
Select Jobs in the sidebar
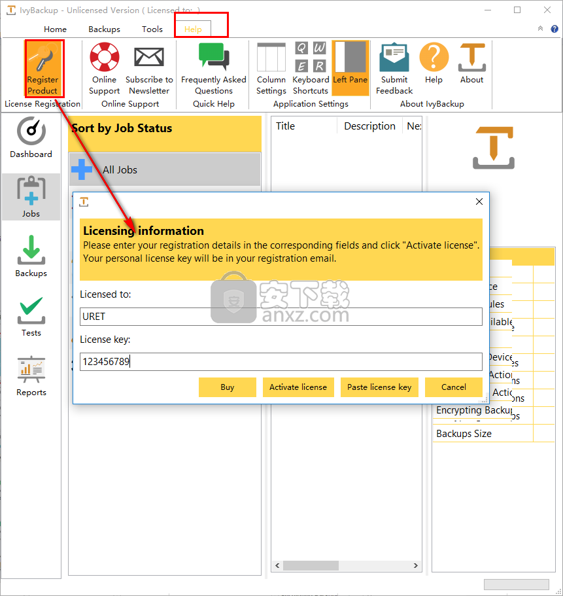[x=31, y=197]
